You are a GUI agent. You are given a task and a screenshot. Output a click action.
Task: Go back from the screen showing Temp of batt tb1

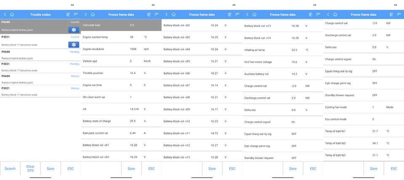click(x=328, y=14)
